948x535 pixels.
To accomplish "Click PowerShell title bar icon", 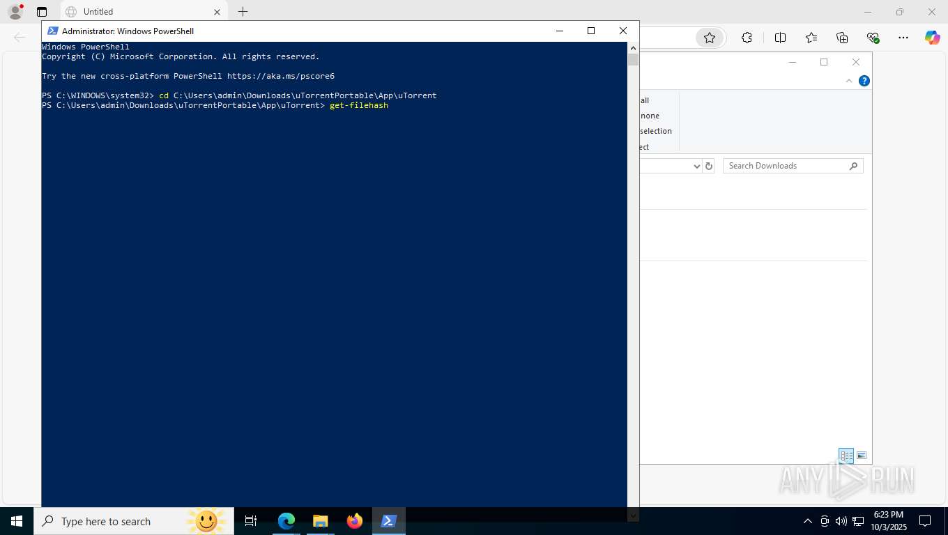I will tap(52, 31).
